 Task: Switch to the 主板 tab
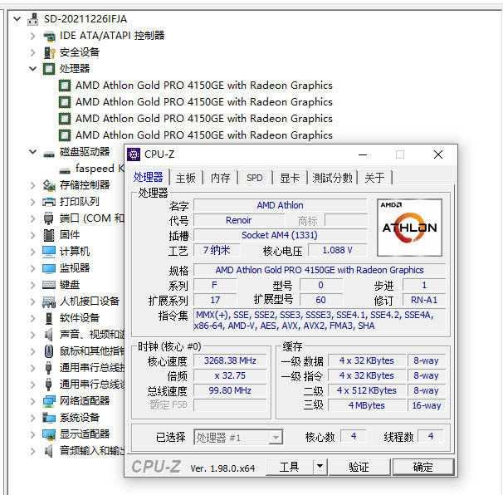(186, 178)
